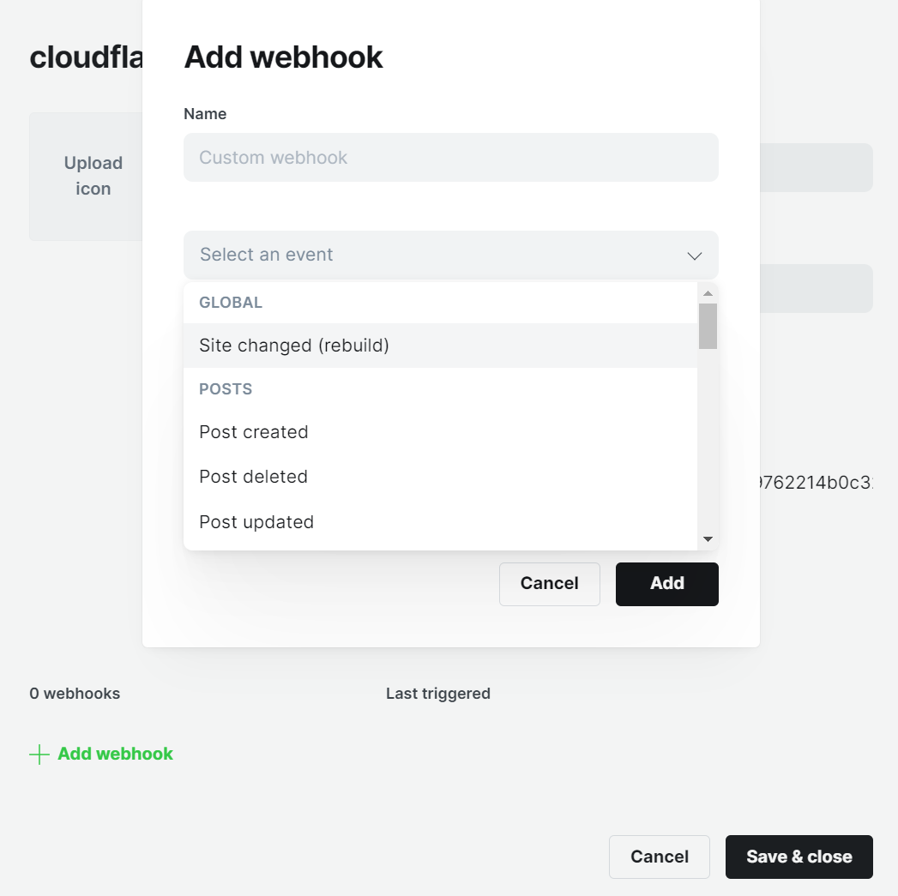Click the plus icon beside Add webhook
Image resolution: width=898 pixels, height=896 pixels.
[39, 755]
